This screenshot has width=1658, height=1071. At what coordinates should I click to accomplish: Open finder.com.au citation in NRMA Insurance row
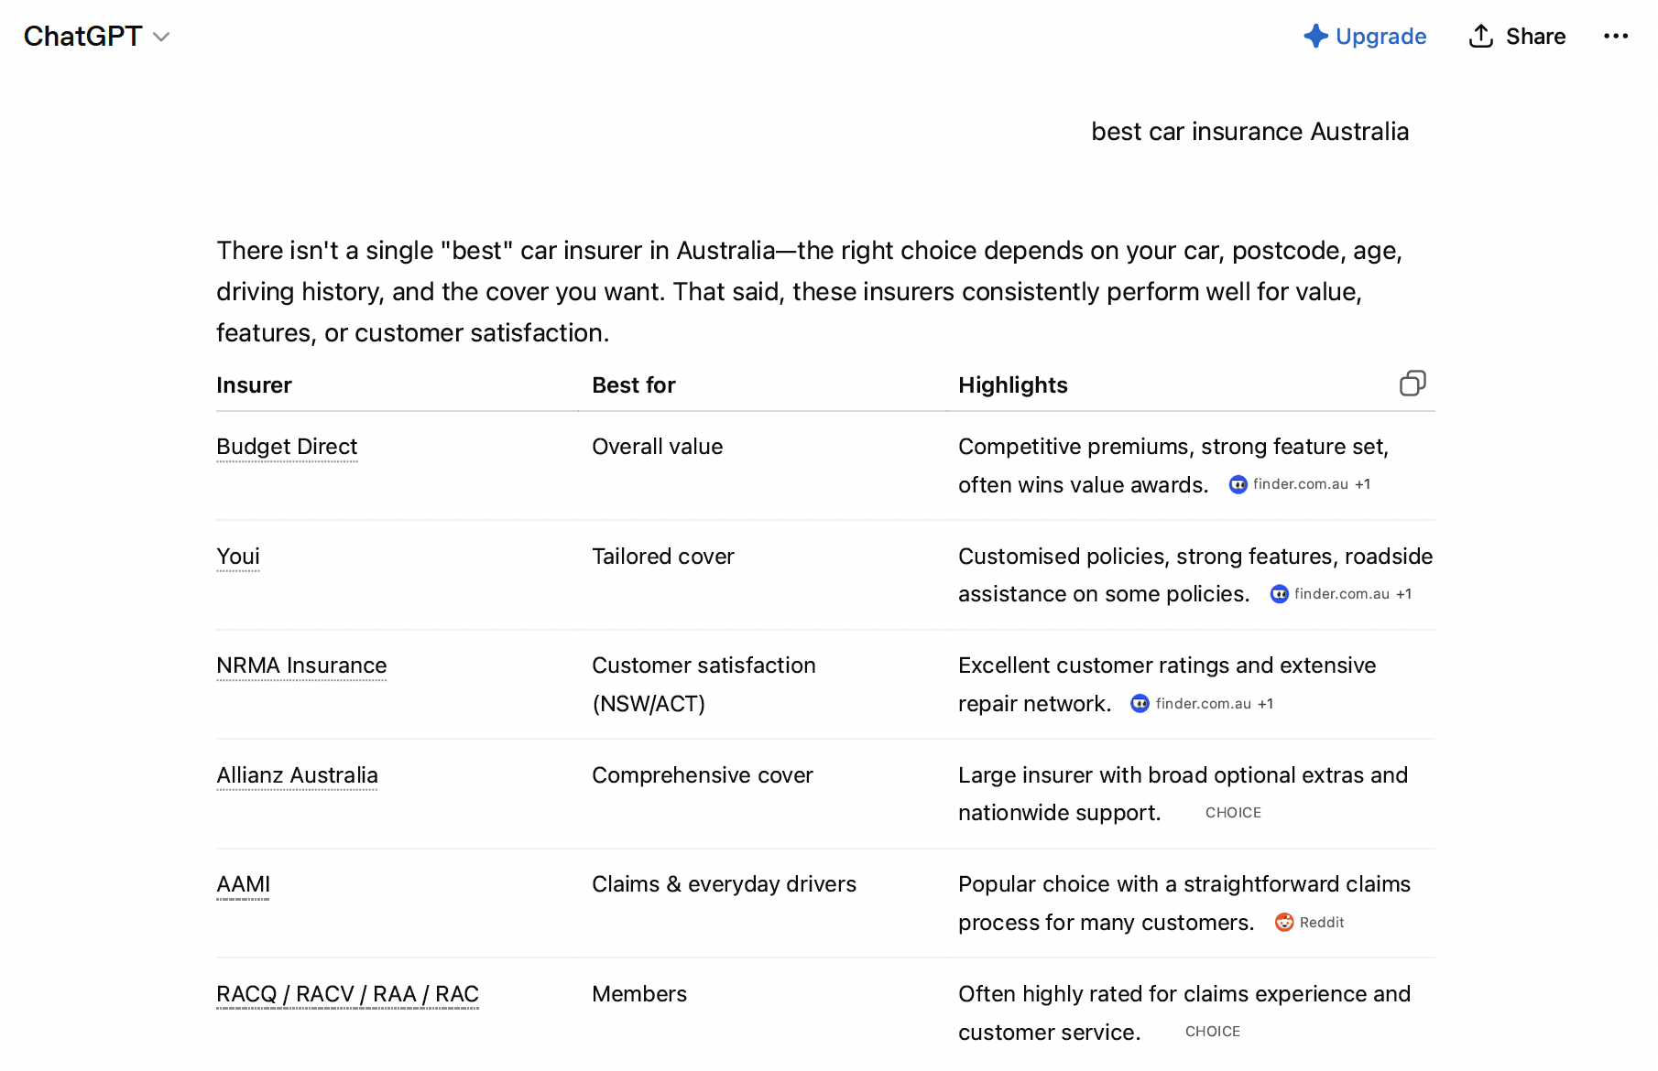tap(1203, 704)
